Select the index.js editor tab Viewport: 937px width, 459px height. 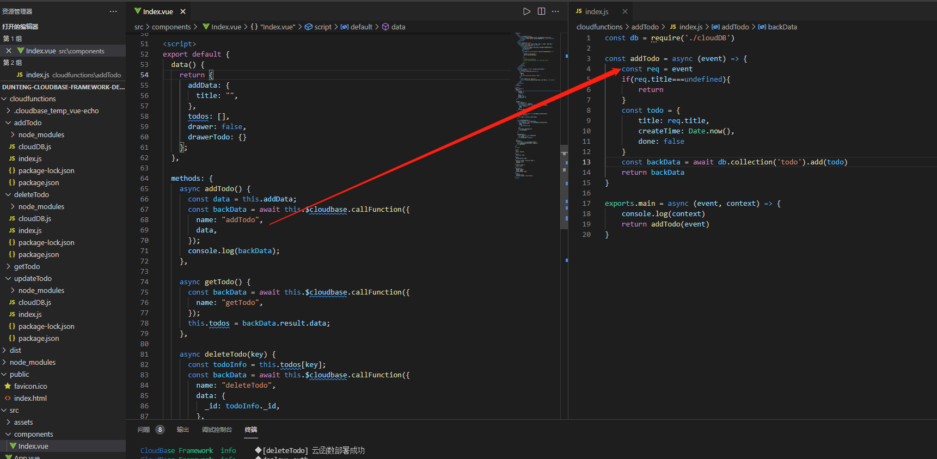click(x=601, y=11)
